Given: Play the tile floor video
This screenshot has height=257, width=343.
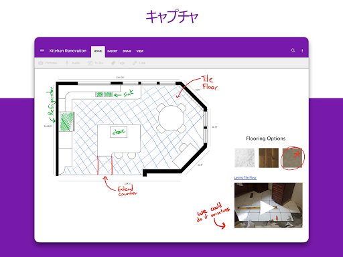Looking at the screenshot, I should (x=269, y=205).
